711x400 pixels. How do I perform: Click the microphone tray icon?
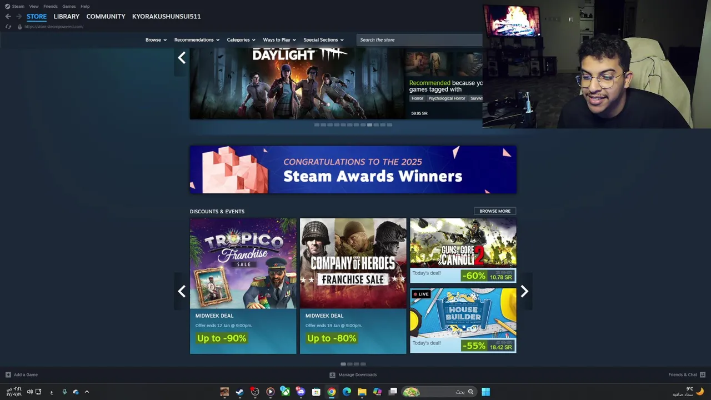(64, 392)
